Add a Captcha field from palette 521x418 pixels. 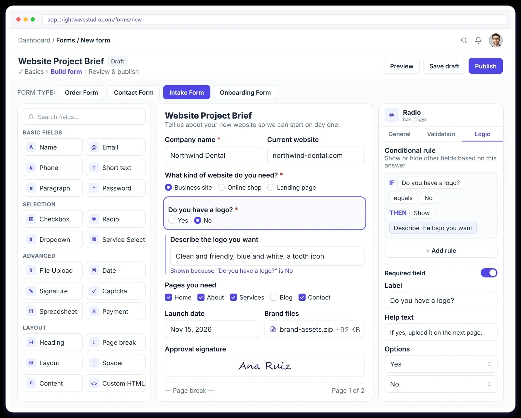coord(116,291)
